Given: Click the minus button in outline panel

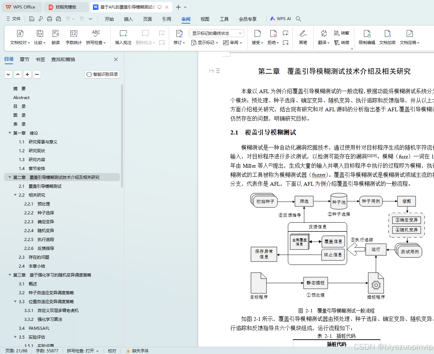Looking at the screenshot, I should pos(37,74).
